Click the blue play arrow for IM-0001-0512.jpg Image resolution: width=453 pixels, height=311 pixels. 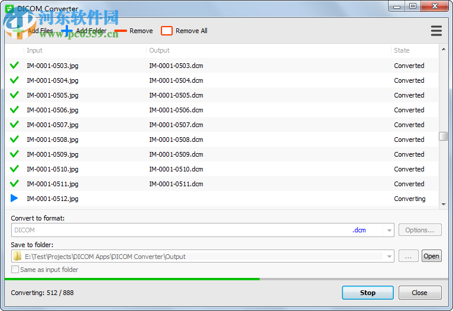click(14, 198)
